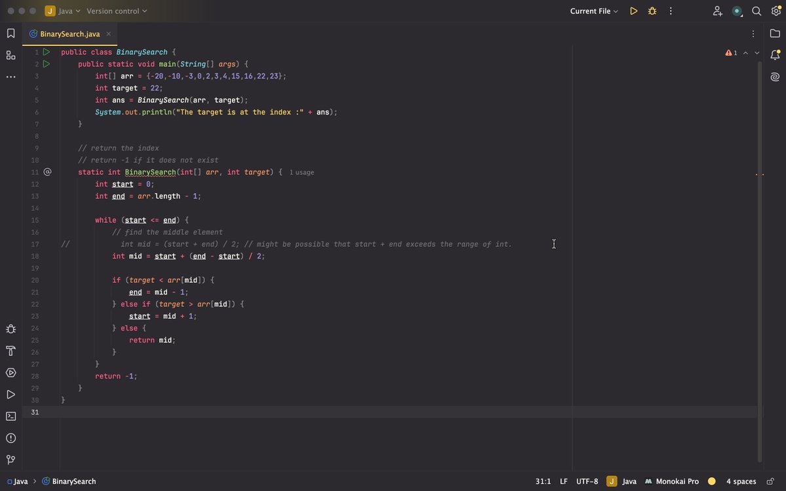Viewport: 786px width, 491px height.
Task: Click the yellow circle status bar indicator
Action: point(712,481)
